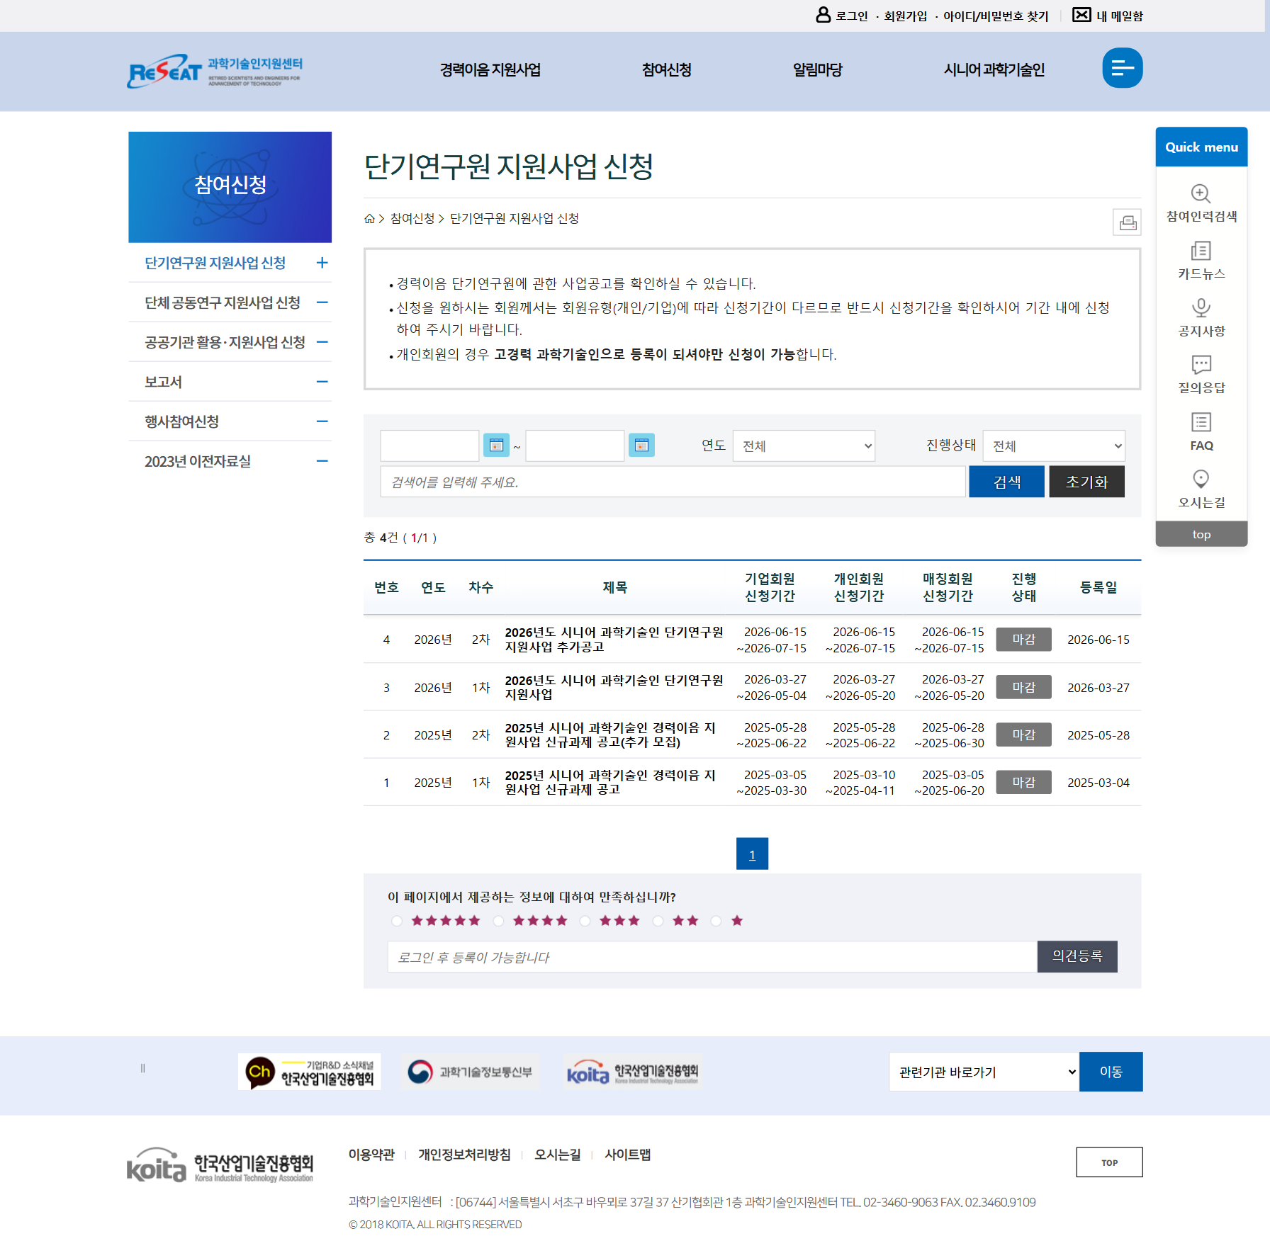Viewport: 1270px width, 1236px height.
Task: Click the 이동 go button
Action: pyautogui.click(x=1111, y=1072)
